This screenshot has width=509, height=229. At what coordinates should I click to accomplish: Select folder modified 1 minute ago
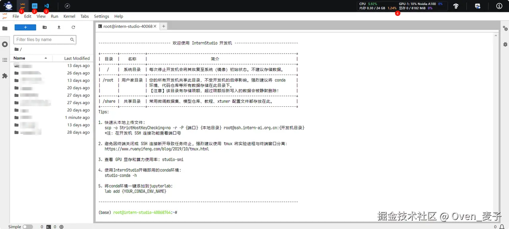pyautogui.click(x=52, y=117)
